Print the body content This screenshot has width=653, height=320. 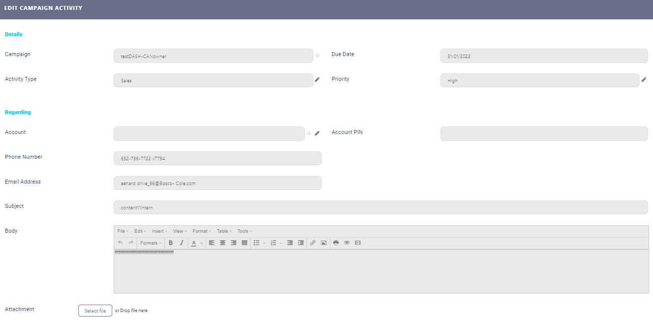336,243
